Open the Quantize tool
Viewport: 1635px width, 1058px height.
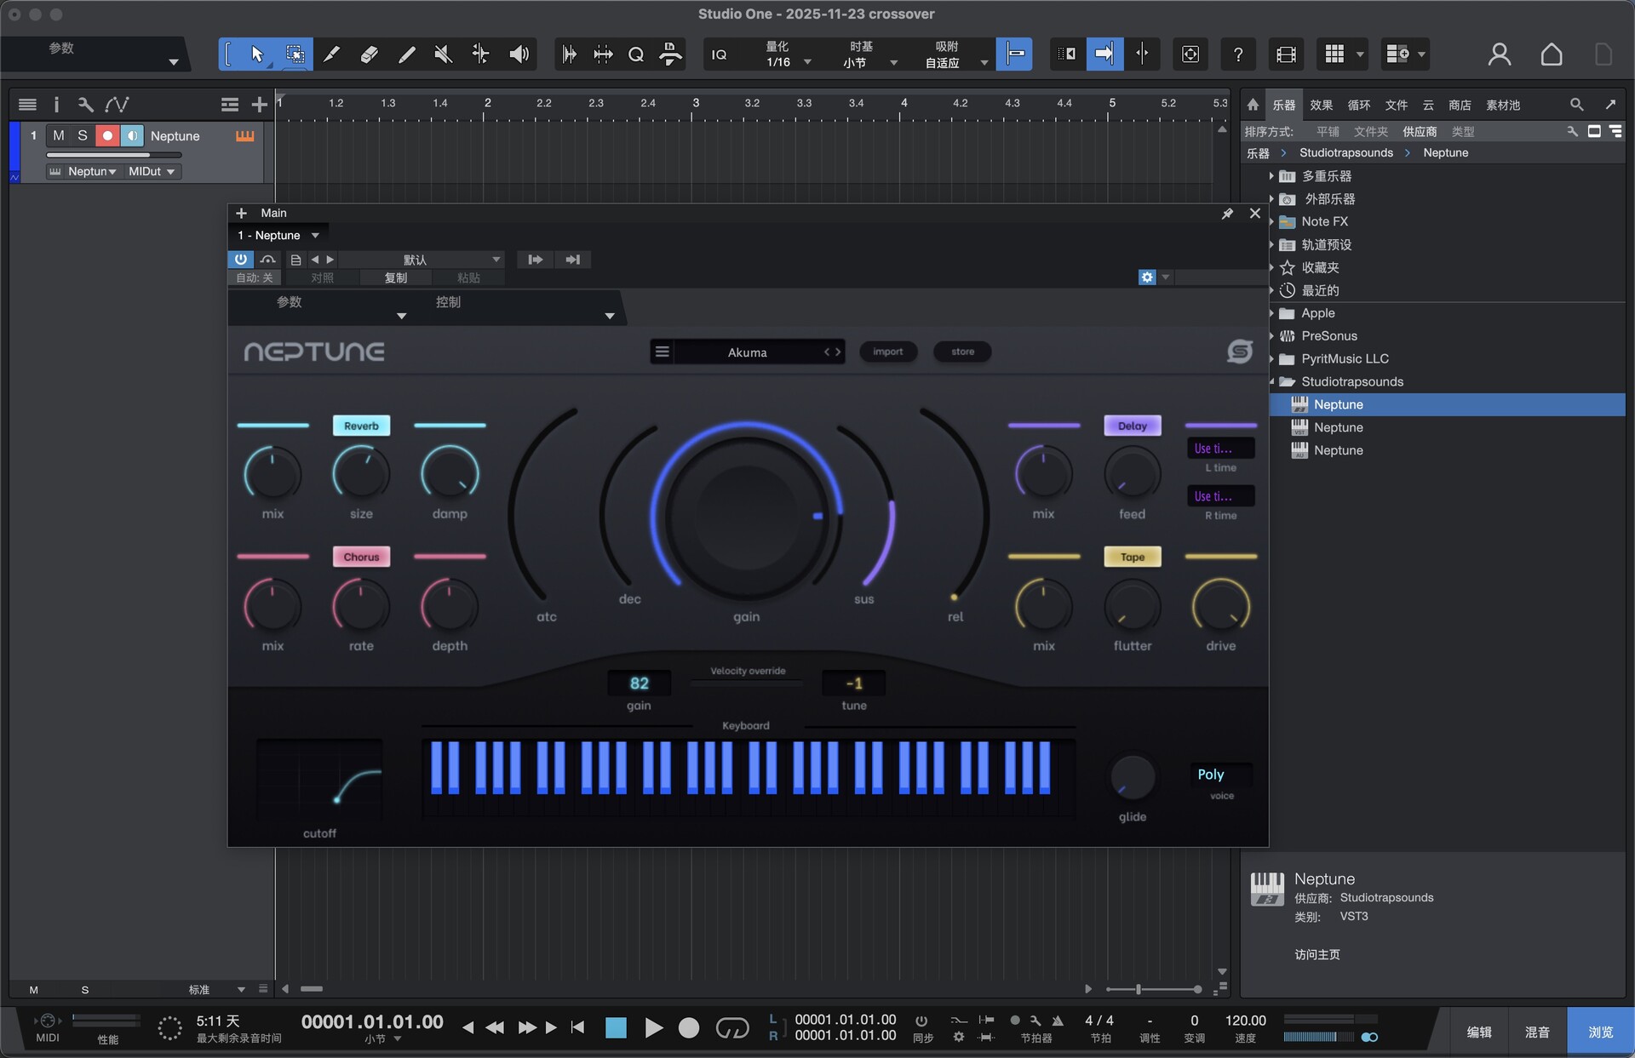point(636,54)
